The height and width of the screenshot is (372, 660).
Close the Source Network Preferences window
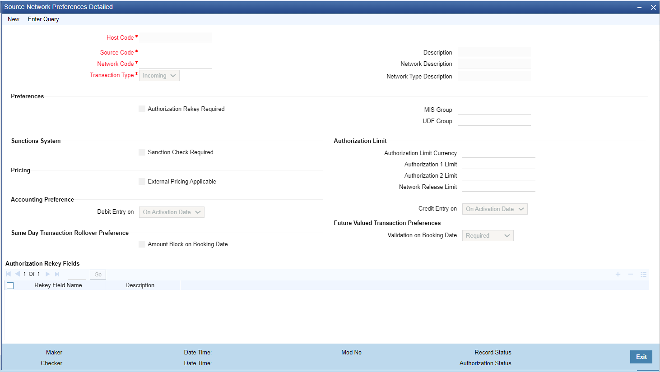[x=653, y=7]
